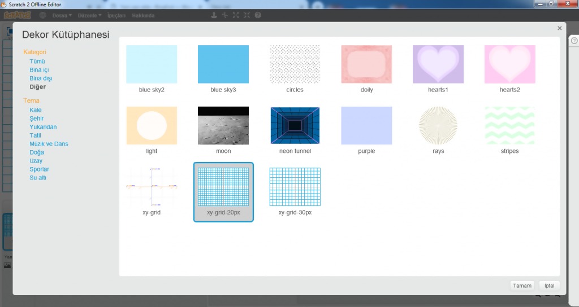This screenshot has height=307, width=579.
Task: Open the Düzenle menu
Action: pyautogui.click(x=89, y=15)
